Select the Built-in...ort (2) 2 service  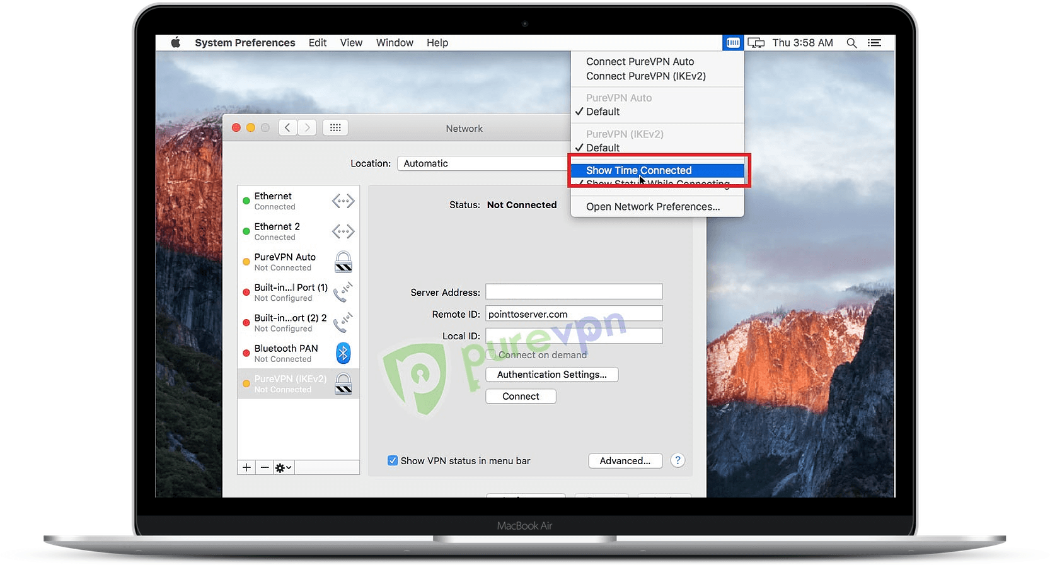(x=299, y=323)
